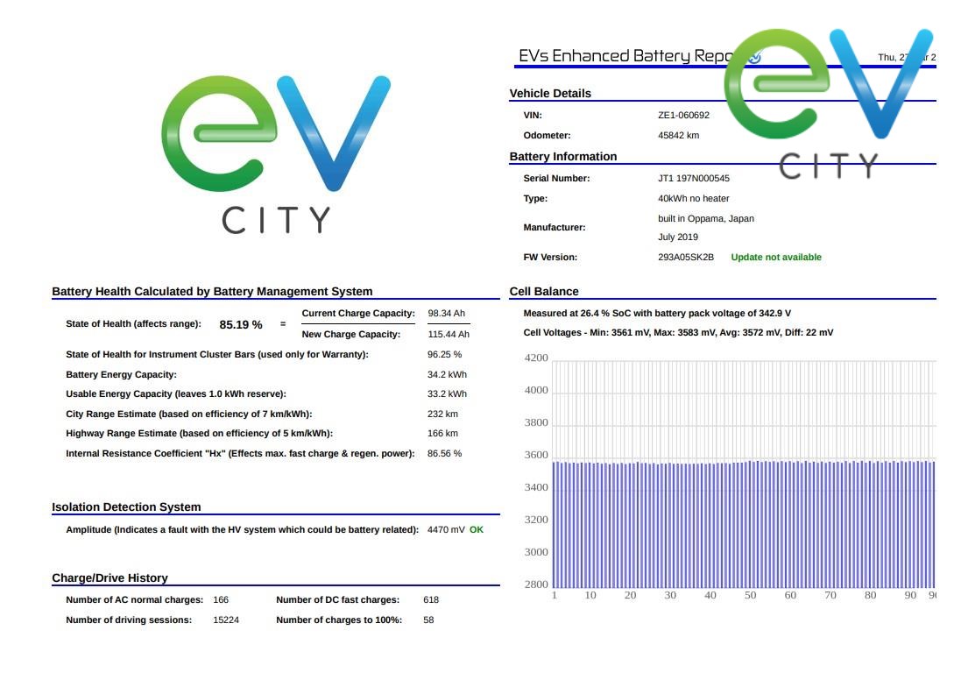Select the manufacture date 'July 2019'
The image size is (961, 673).
point(678,237)
